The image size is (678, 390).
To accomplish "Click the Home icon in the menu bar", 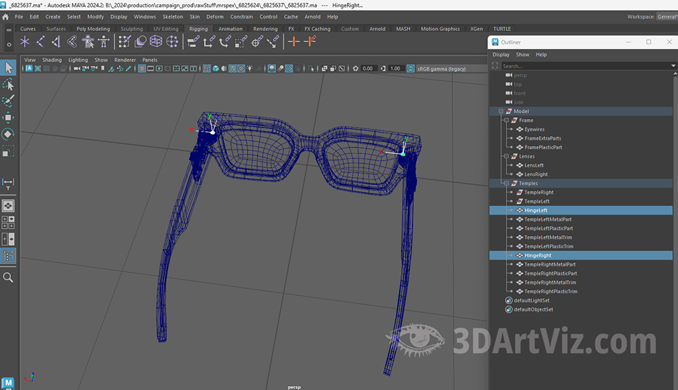I will 5,17.
